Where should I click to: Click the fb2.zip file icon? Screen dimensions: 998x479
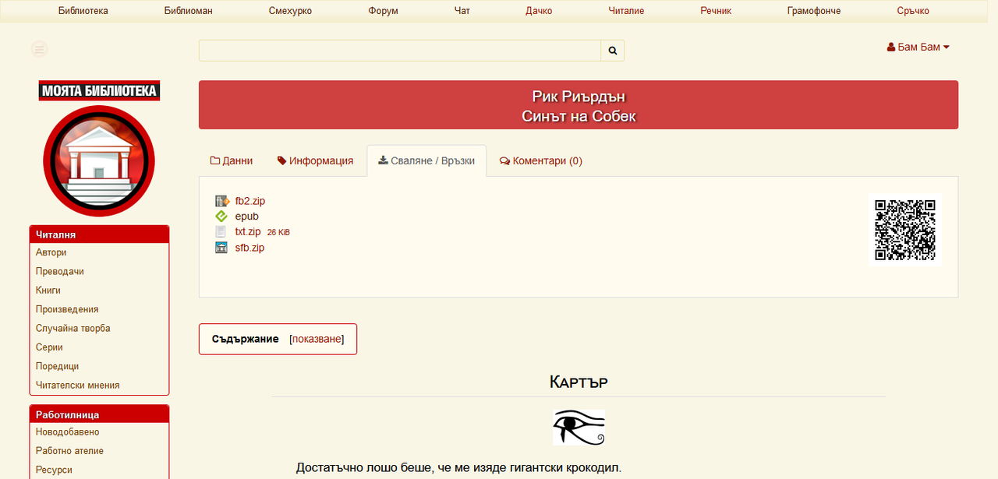coord(221,201)
